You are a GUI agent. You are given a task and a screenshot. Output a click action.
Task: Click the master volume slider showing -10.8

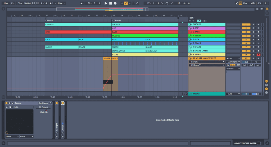pyautogui.click(x=256, y=94)
